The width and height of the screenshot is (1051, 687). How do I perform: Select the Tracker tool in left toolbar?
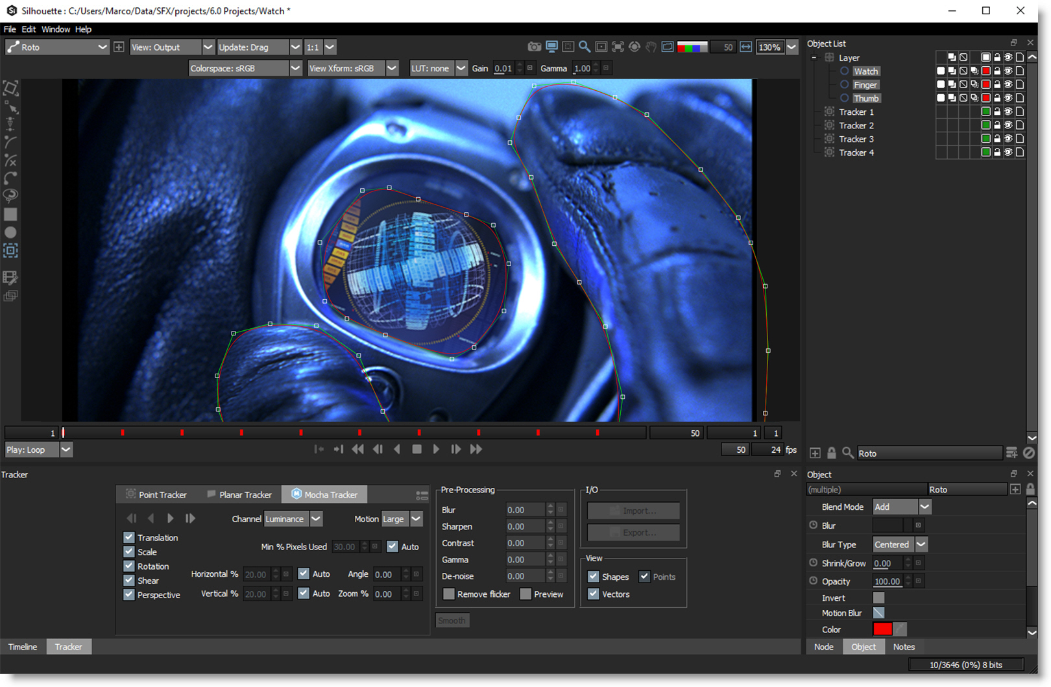coord(10,251)
